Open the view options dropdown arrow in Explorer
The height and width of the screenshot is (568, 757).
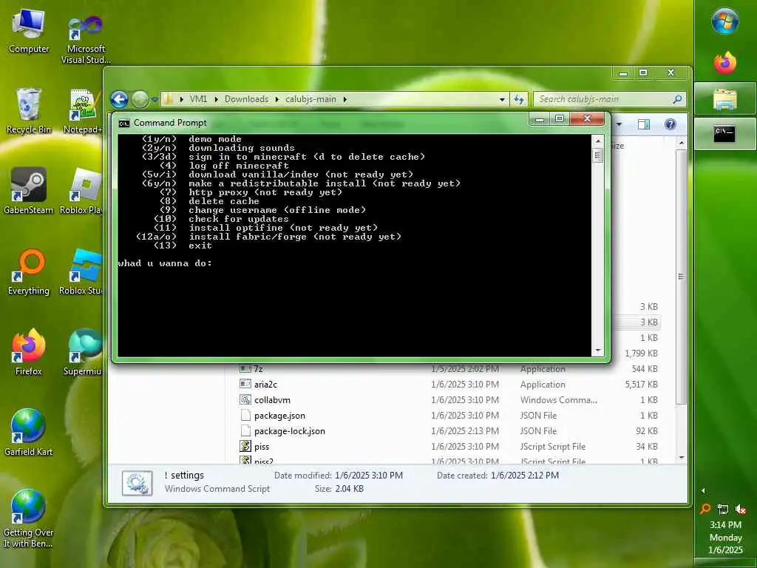[x=619, y=124]
